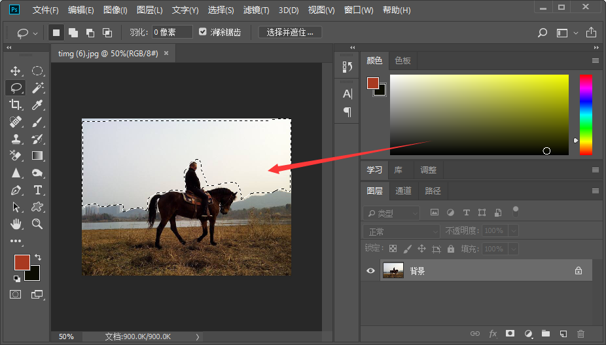Select the Sharpen/Blur triangle tool
This screenshot has height=345, width=606.
pyautogui.click(x=16, y=173)
